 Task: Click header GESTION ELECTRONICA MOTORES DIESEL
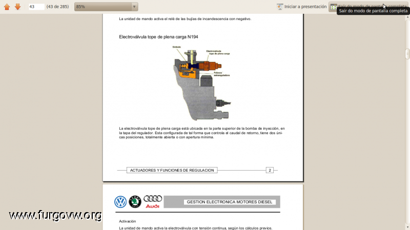pos(230,202)
